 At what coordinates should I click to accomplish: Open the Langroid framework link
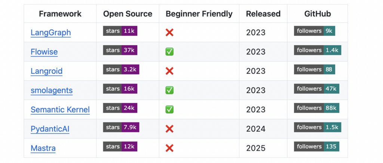pyautogui.click(x=46, y=71)
